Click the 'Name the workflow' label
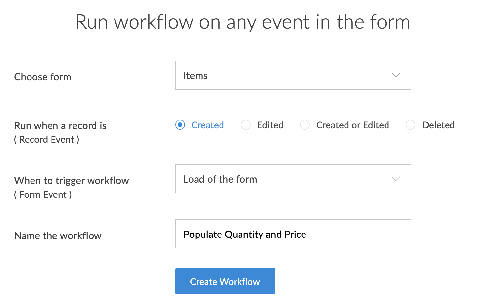The height and width of the screenshot is (307, 481). [58, 236]
